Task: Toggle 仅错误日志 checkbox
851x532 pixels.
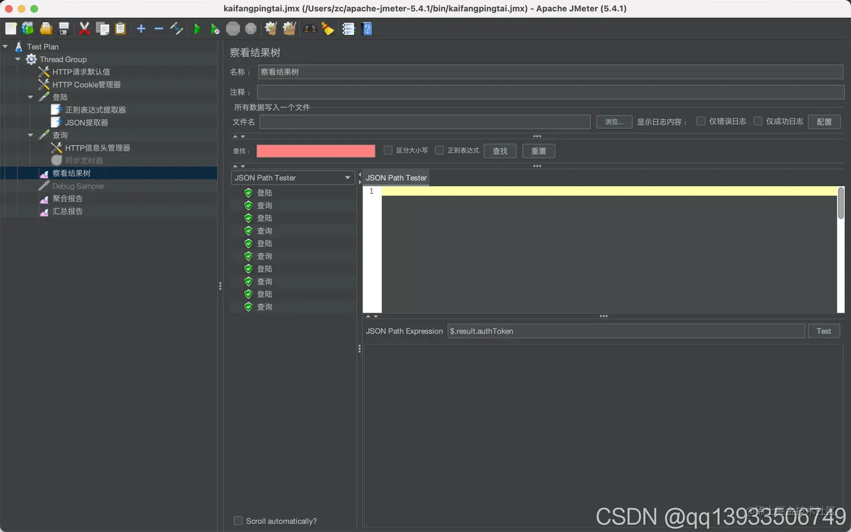Action: 701,121
